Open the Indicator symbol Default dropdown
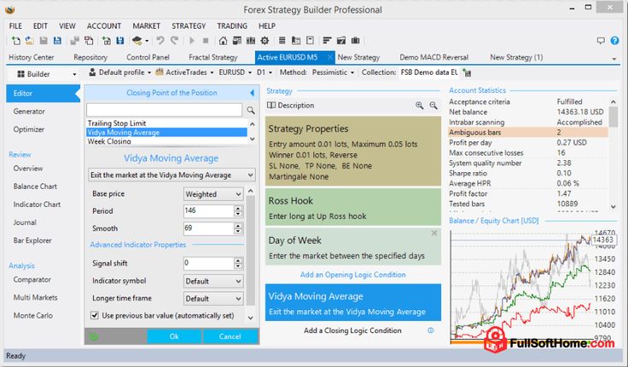The image size is (628, 367). 213,281
